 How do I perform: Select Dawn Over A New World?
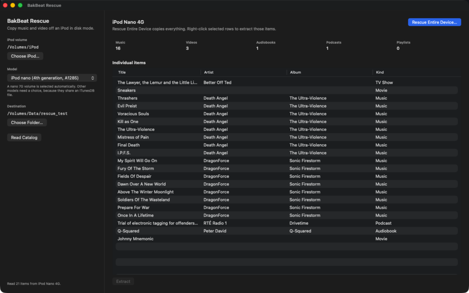(287, 184)
